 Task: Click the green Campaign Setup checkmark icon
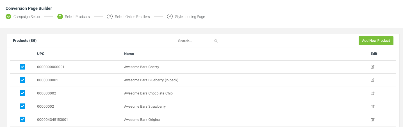pyautogui.click(x=8, y=17)
